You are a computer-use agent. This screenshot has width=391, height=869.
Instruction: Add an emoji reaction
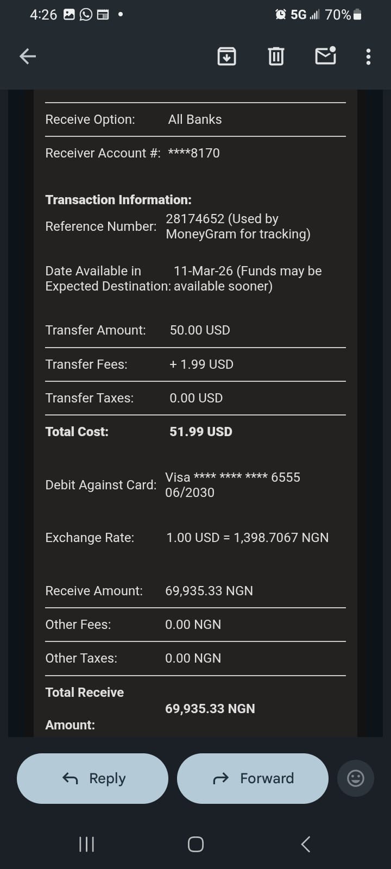pos(356,778)
